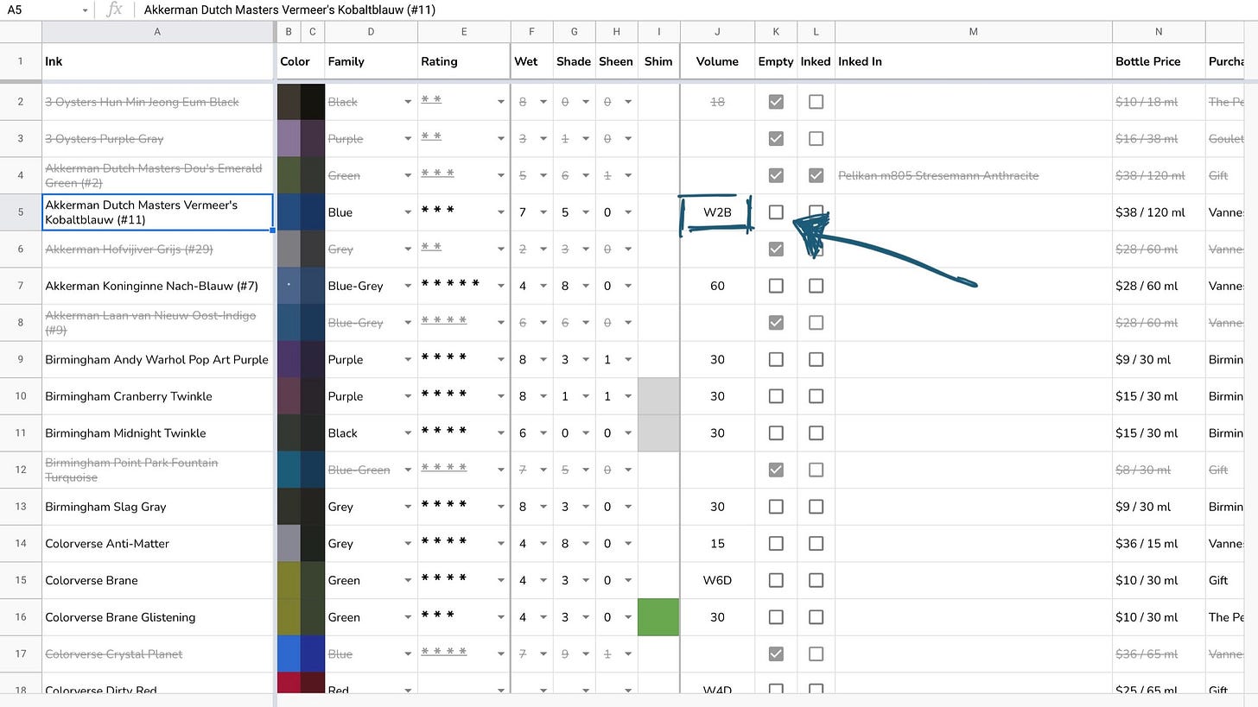
Task: Select 'Birmingham Cranberry Twinkle' cell
Action: point(157,396)
